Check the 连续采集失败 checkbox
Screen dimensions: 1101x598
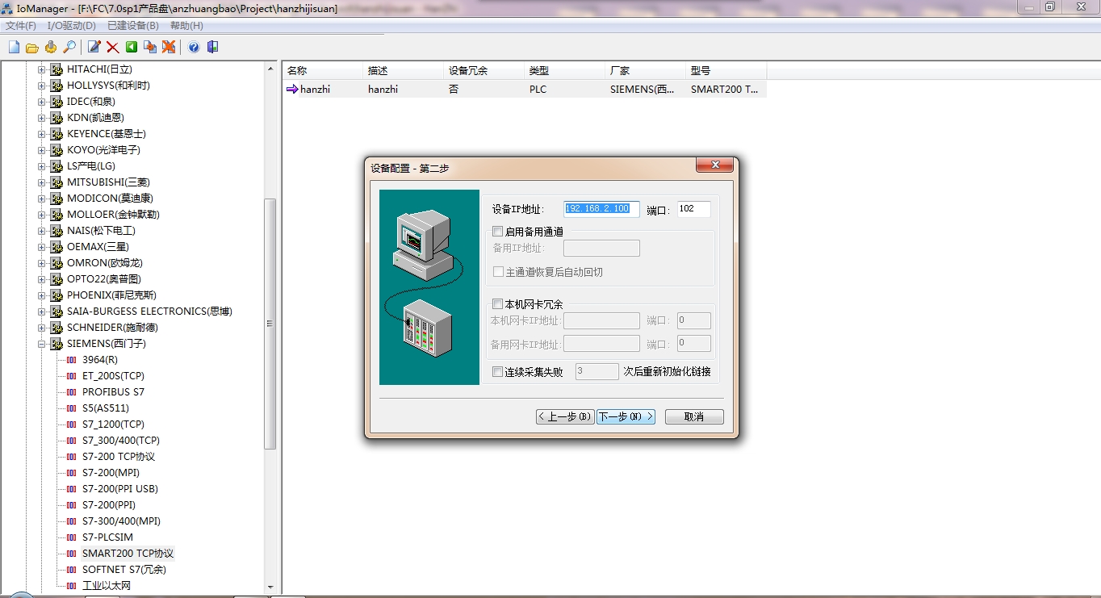[497, 372]
